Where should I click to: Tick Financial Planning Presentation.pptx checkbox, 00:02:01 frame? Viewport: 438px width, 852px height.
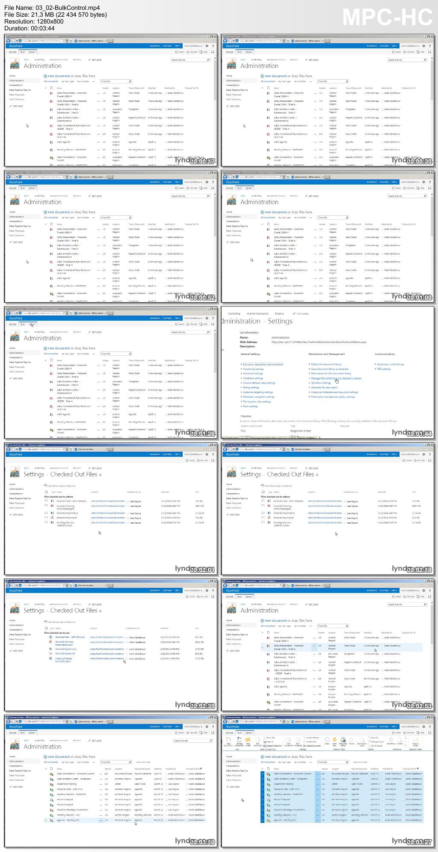point(47,506)
